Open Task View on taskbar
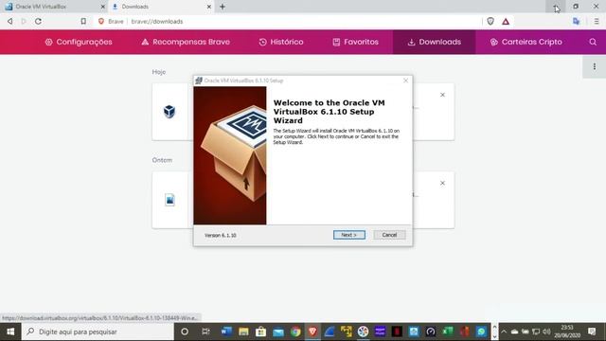The image size is (606, 341). [x=205, y=332]
